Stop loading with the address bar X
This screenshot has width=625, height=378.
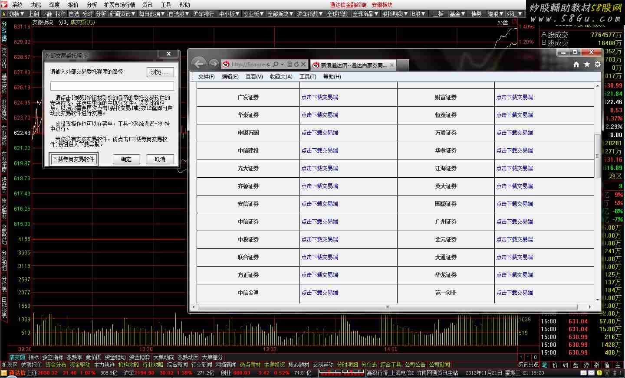[303, 64]
